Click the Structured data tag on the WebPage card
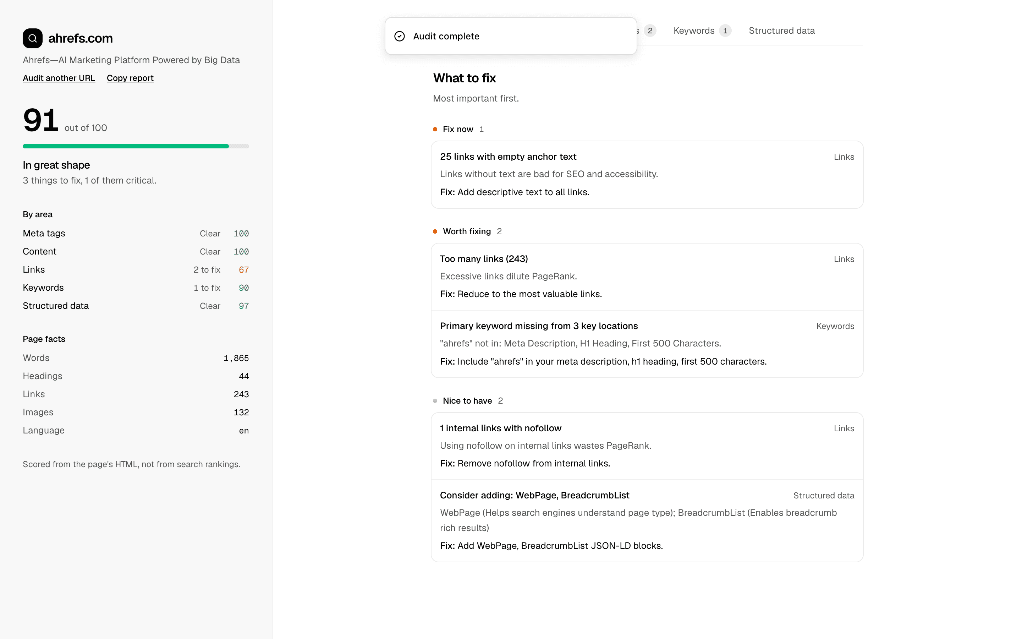 (x=824, y=496)
